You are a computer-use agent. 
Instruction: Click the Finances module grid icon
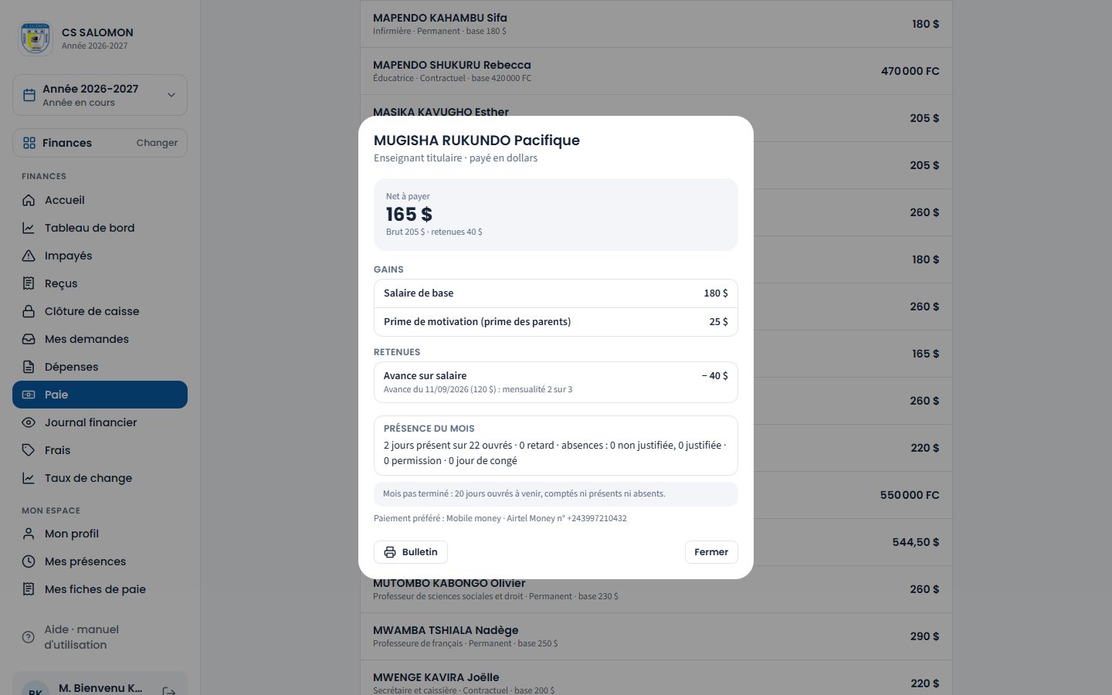(x=29, y=143)
